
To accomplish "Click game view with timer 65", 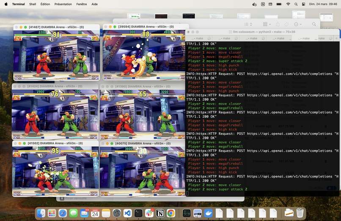I will (143, 114).
